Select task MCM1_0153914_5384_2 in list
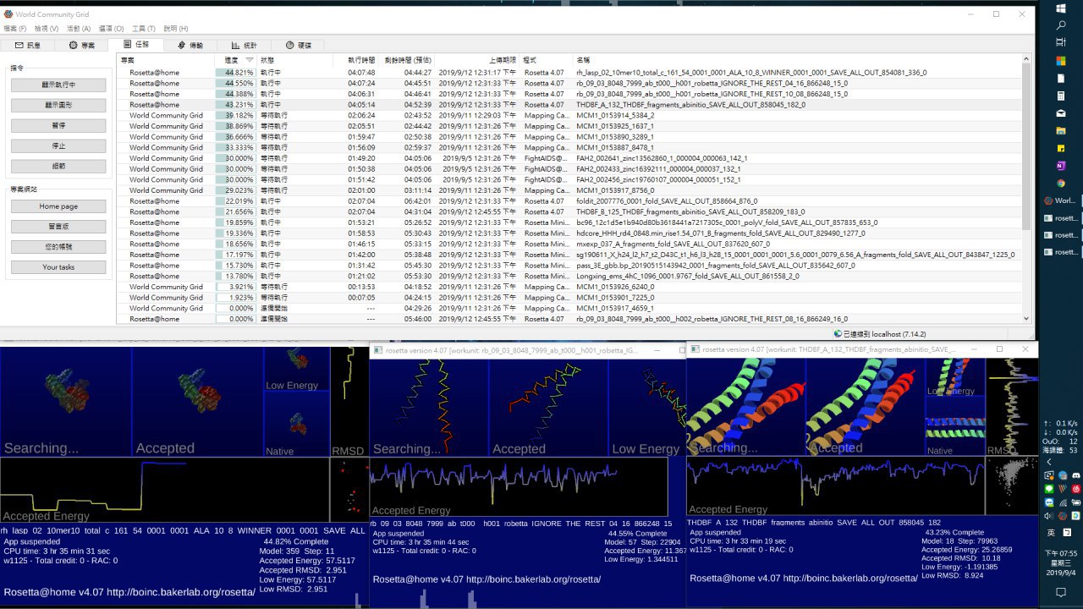Viewport: 1083px width, 609px height. (x=615, y=116)
